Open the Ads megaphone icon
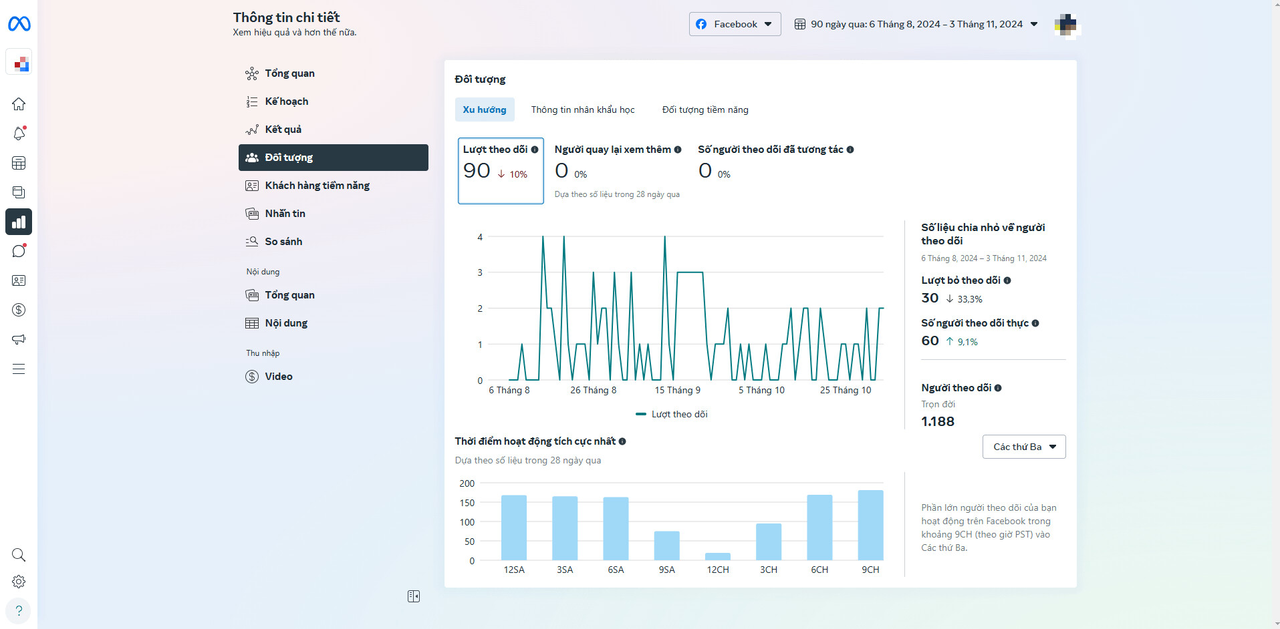The height and width of the screenshot is (629, 1280). pos(19,339)
